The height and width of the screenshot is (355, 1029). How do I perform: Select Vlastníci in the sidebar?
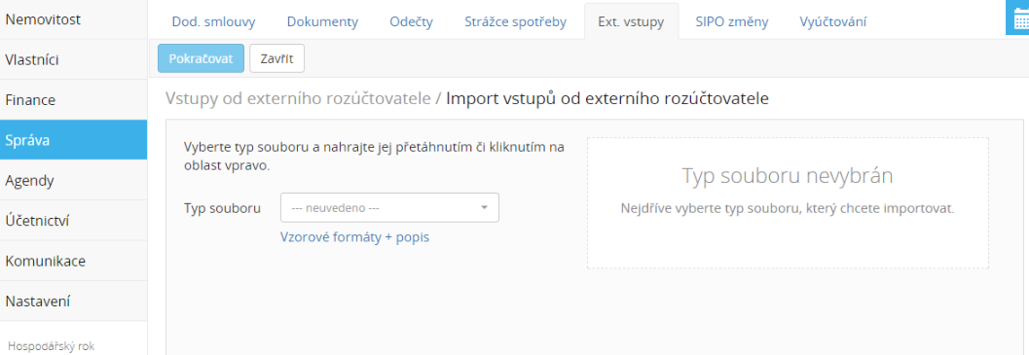coord(74,59)
